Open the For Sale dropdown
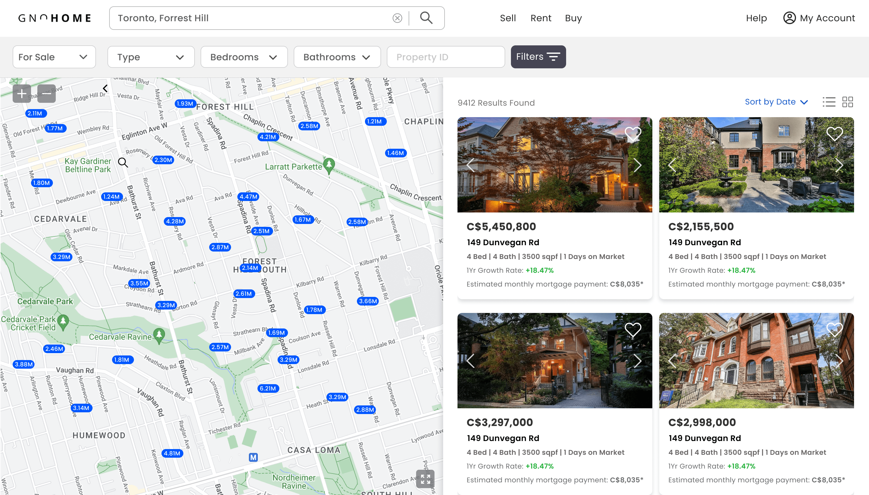 pos(54,57)
